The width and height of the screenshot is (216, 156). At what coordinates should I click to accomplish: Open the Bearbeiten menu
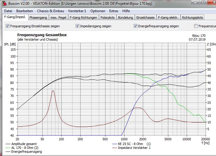(x=25, y=11)
